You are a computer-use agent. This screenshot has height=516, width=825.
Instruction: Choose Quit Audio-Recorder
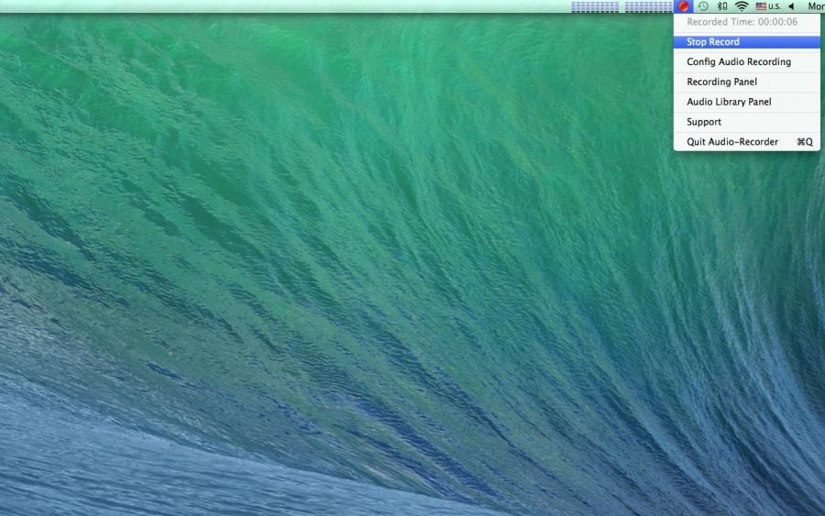(746, 142)
